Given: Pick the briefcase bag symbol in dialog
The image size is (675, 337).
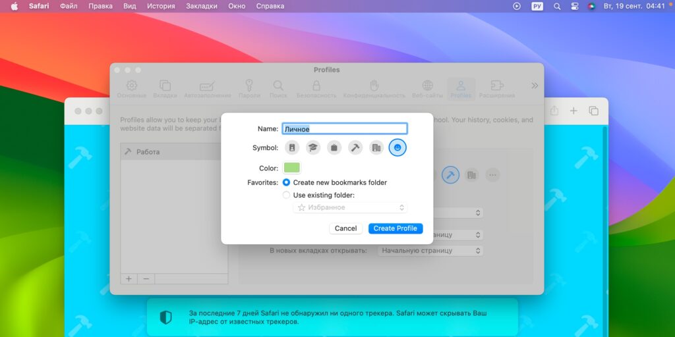Looking at the screenshot, I should click(x=334, y=148).
